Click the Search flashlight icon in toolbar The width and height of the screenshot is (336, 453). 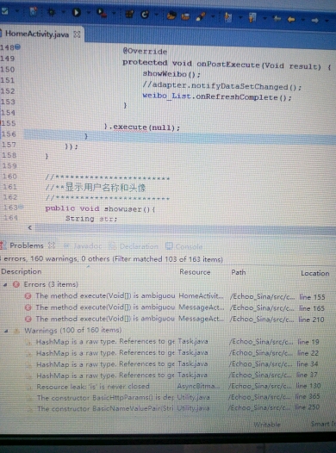click(x=201, y=16)
